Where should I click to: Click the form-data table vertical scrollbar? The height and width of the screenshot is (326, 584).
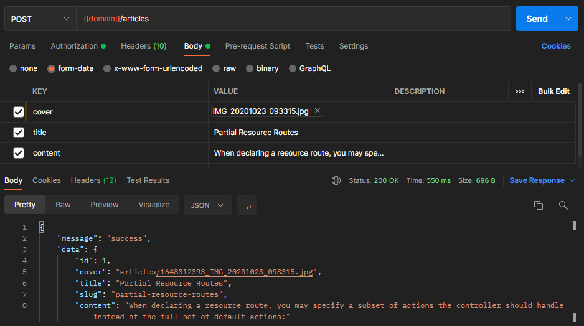(x=580, y=121)
